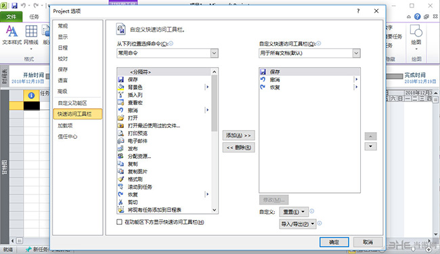
Task: Select the Copy (复制) command icon
Action: coord(121,164)
